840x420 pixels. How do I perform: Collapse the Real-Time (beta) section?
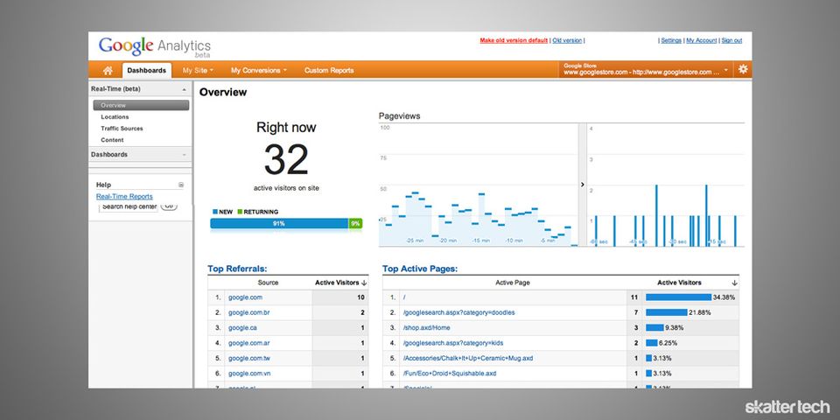pyautogui.click(x=185, y=89)
